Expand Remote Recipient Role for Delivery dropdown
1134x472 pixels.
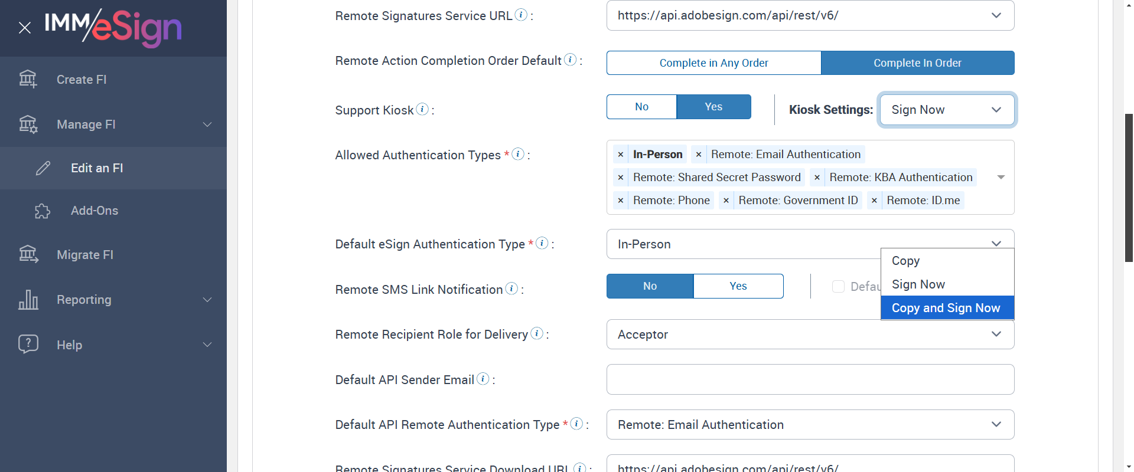click(810, 335)
